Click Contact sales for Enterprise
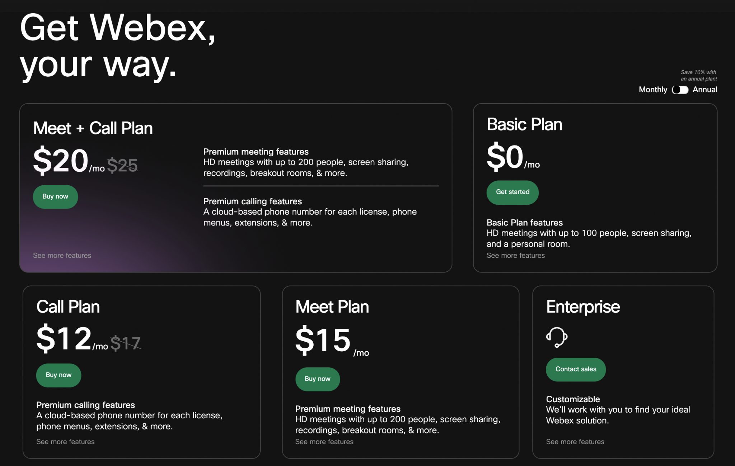 pos(575,369)
